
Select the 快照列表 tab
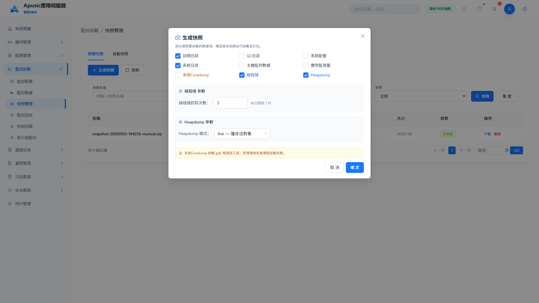click(96, 54)
